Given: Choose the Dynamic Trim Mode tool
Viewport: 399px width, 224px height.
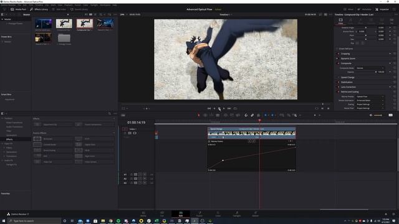Looking at the screenshot, I should [211, 115].
